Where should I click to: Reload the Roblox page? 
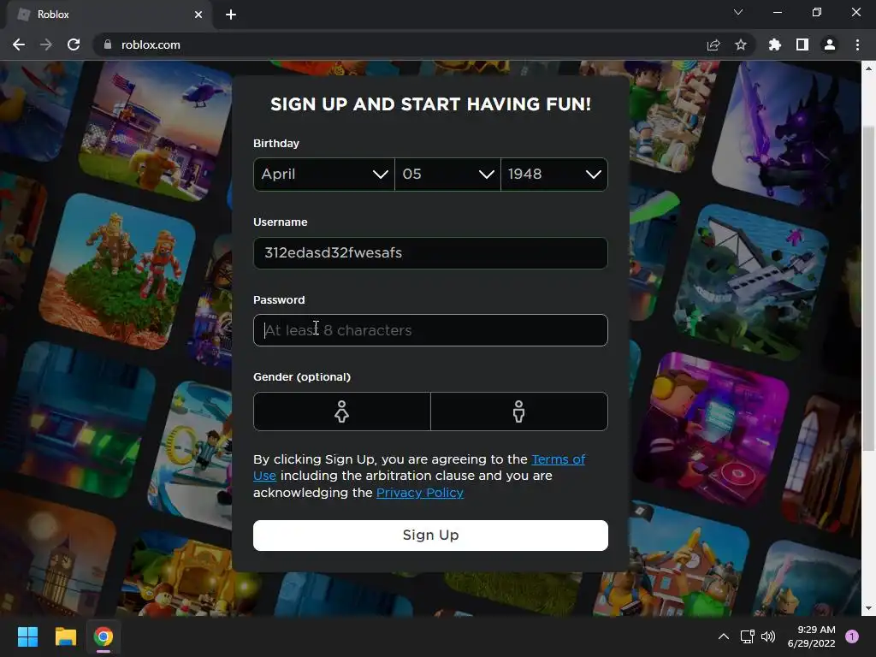click(x=74, y=44)
